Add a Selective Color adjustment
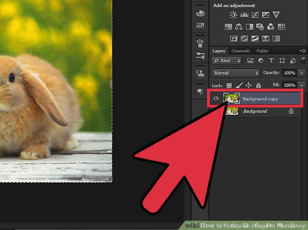 (x=265, y=38)
